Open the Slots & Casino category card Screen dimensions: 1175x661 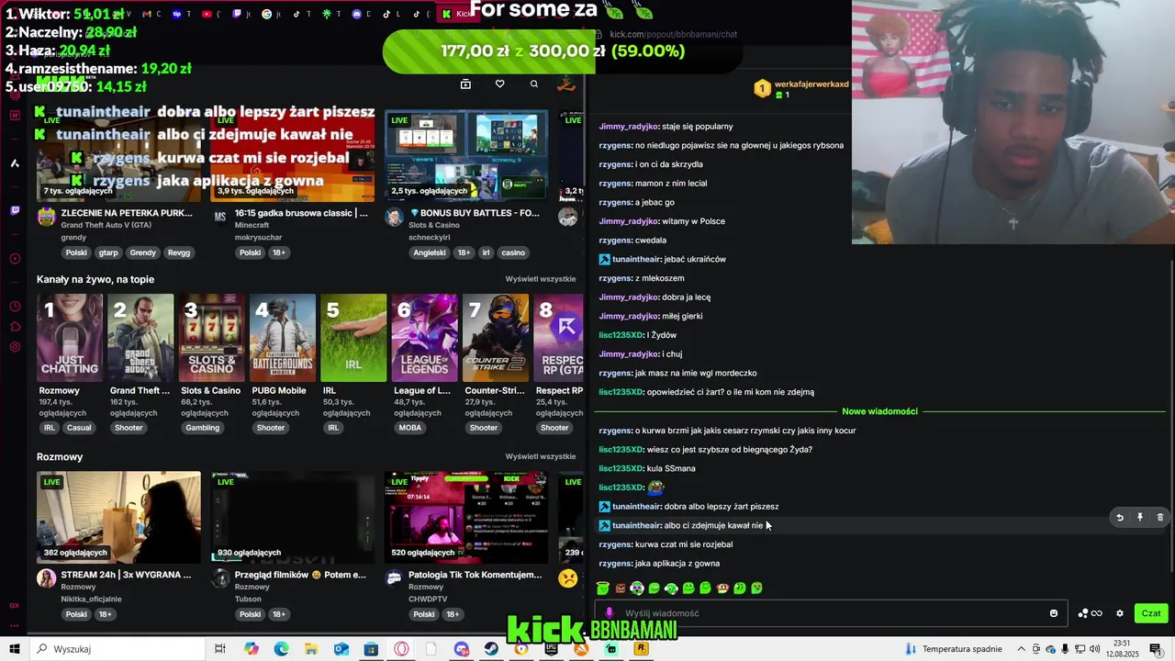tap(211, 338)
